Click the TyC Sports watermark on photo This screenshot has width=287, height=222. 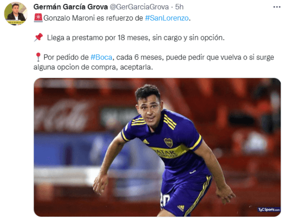coord(269,210)
